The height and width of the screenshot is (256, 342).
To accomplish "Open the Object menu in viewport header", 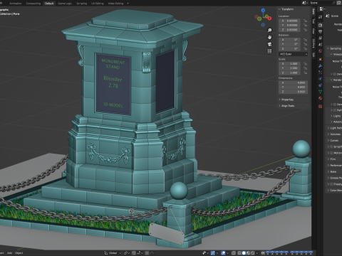I will tap(19, 253).
